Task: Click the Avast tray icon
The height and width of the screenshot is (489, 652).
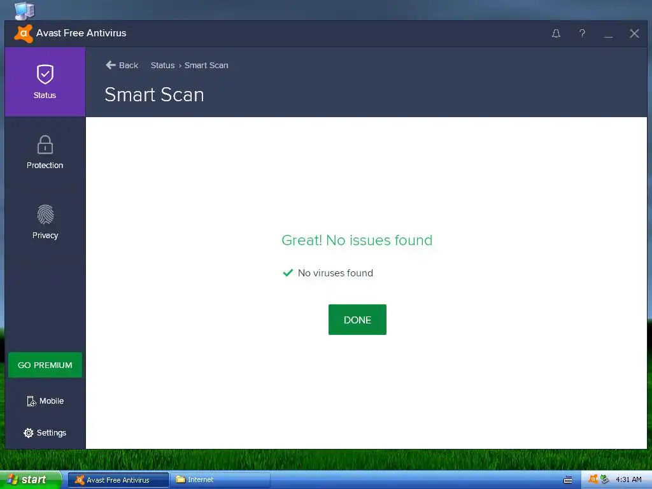Action: click(593, 479)
